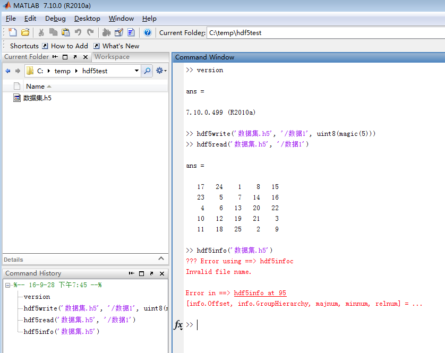
Task: Open the Debug menu
Action: [55, 18]
